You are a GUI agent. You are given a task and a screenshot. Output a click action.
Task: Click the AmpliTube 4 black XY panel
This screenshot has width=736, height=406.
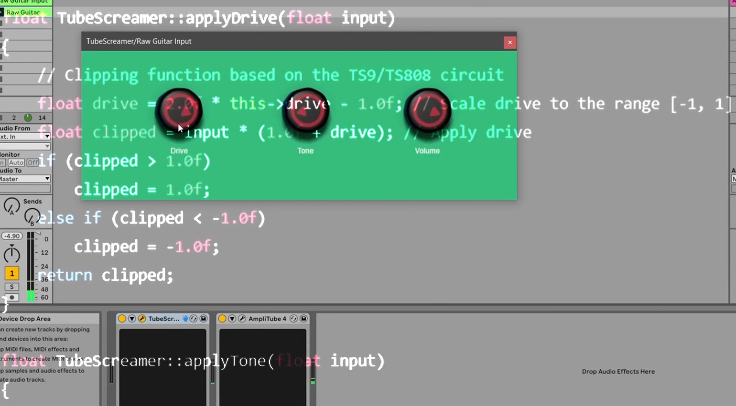(x=263, y=367)
